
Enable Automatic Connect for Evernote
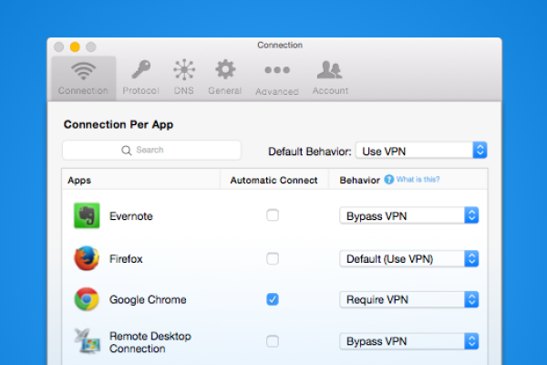pos(273,215)
